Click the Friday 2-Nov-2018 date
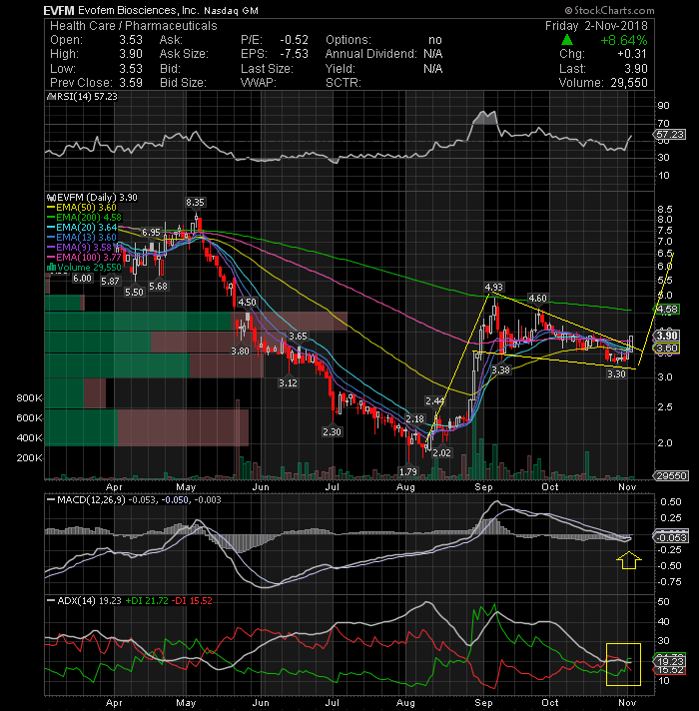The height and width of the screenshot is (711, 699). [x=596, y=26]
